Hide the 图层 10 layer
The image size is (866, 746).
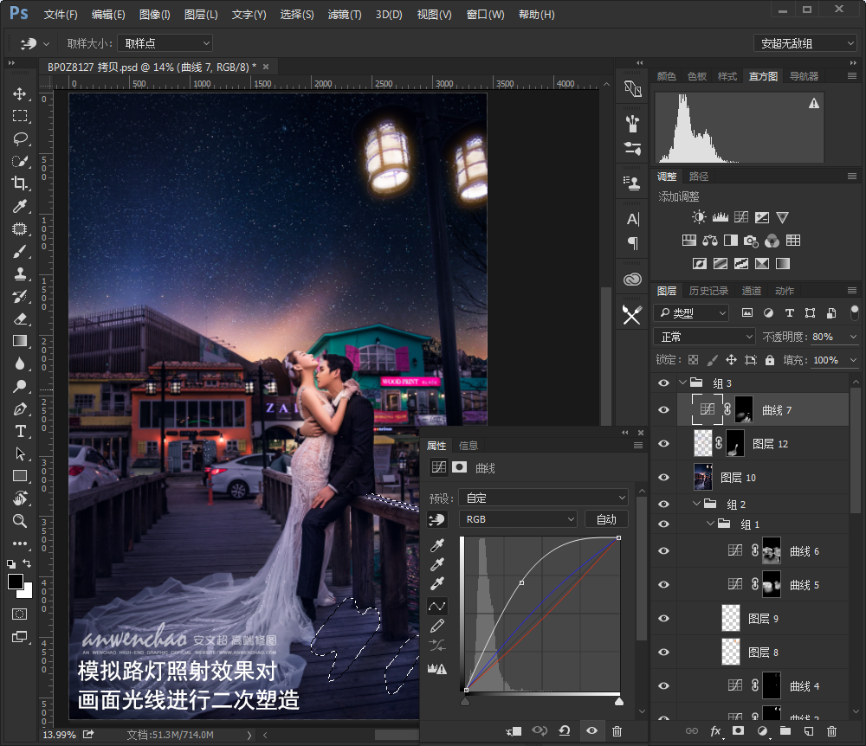tap(664, 477)
